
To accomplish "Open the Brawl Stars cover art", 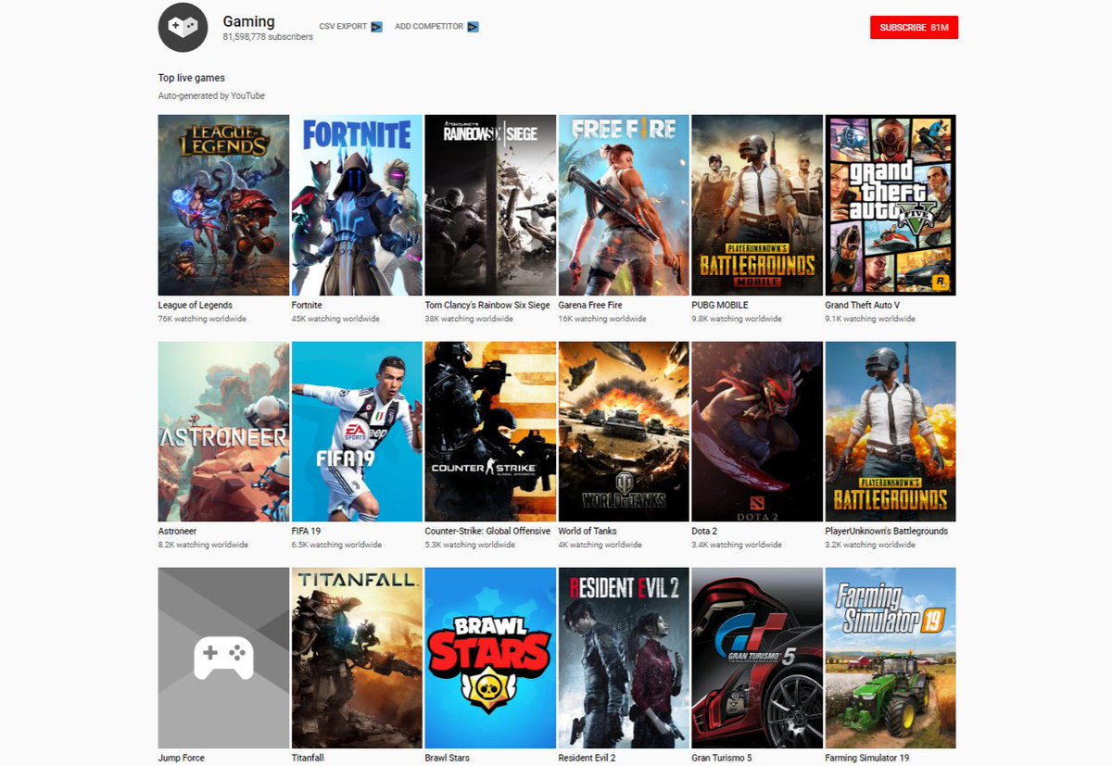I will point(490,658).
